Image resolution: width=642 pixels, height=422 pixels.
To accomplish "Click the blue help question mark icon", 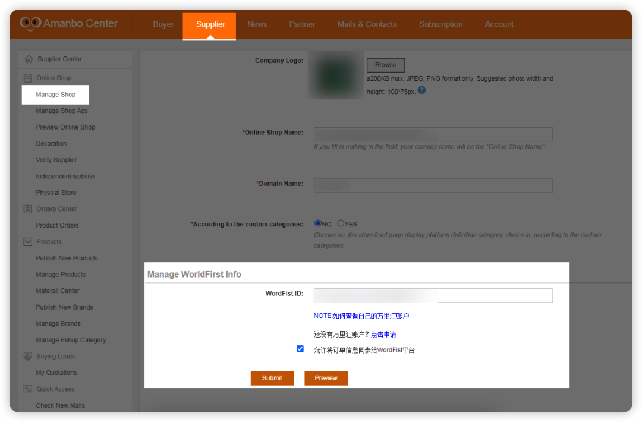I will tap(421, 90).
